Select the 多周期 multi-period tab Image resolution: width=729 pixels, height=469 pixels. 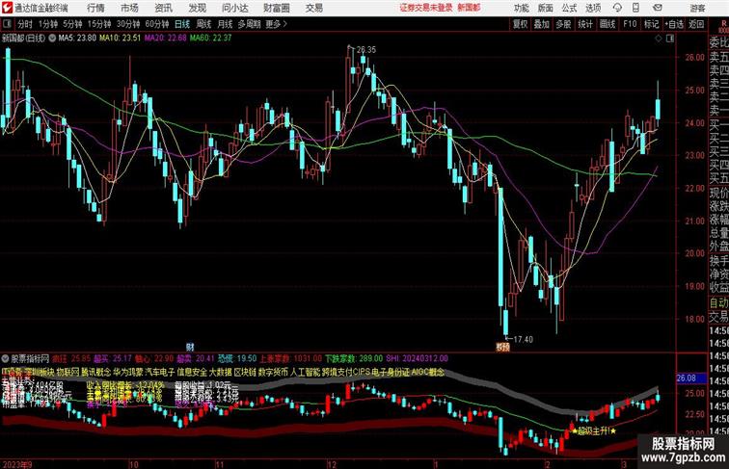click(x=249, y=24)
